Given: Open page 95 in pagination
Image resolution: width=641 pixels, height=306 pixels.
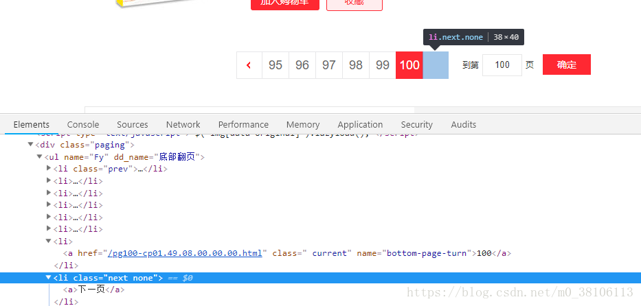Looking at the screenshot, I should (275, 65).
